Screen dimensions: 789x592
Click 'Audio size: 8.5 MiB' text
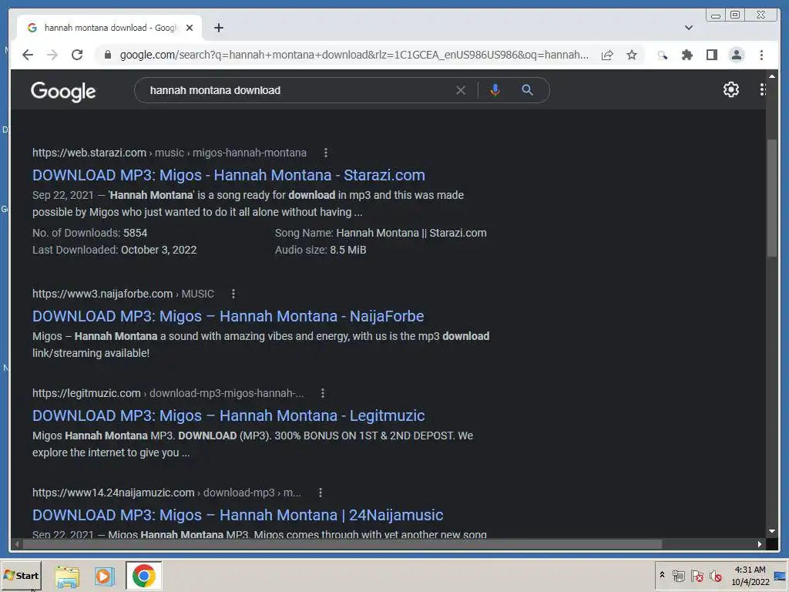coord(321,251)
